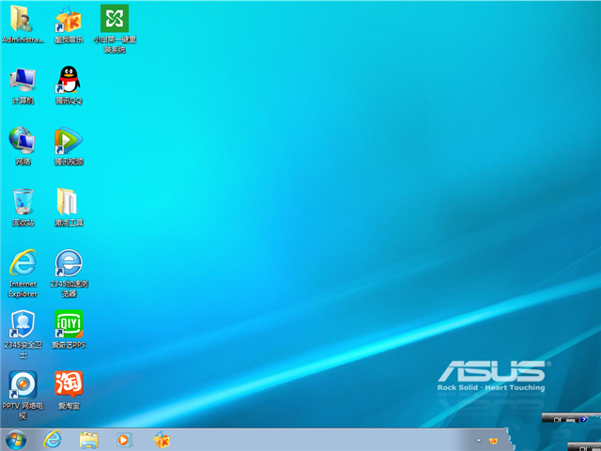The width and height of the screenshot is (601, 451).
Task: Launch PPTV 网络电视 desktop shortcut
Action: (x=22, y=383)
